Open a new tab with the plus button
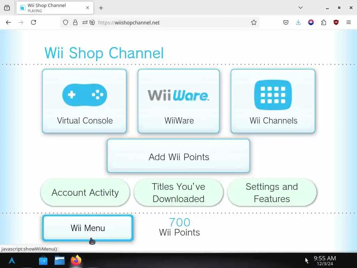This screenshot has height=268, width=357. click(101, 8)
